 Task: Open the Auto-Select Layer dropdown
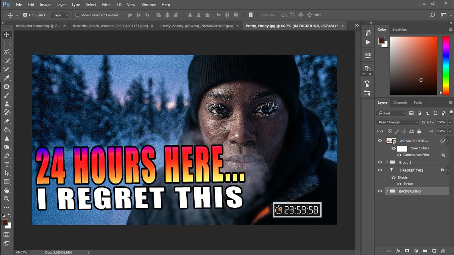tap(60, 15)
